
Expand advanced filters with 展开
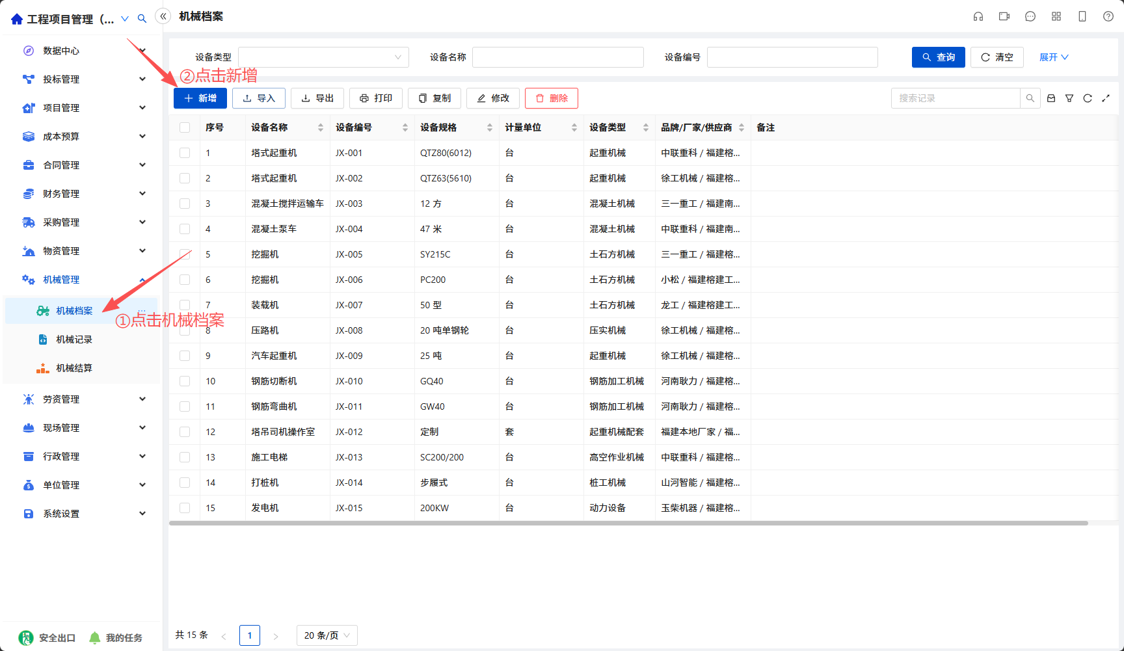pos(1054,57)
